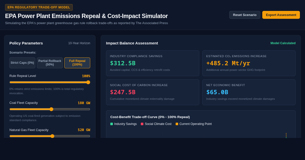This screenshot has width=305, height=160.
Task: Click the simulator main page title
Action: tap(86, 16)
